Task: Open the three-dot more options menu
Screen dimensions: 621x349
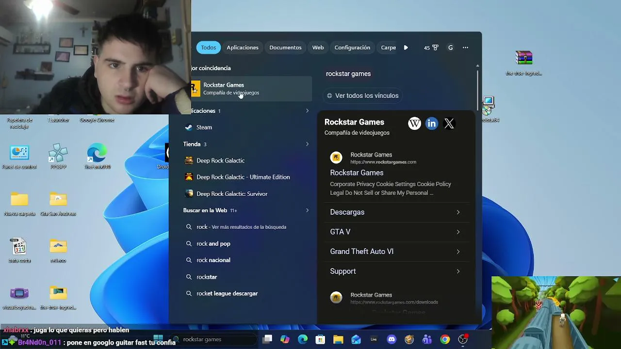Action: coord(466,48)
